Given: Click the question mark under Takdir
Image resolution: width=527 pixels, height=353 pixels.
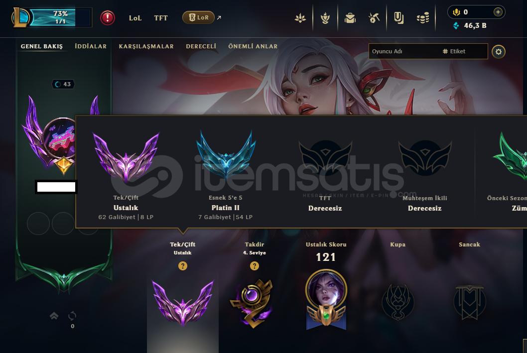Looking at the screenshot, I should click(x=255, y=266).
